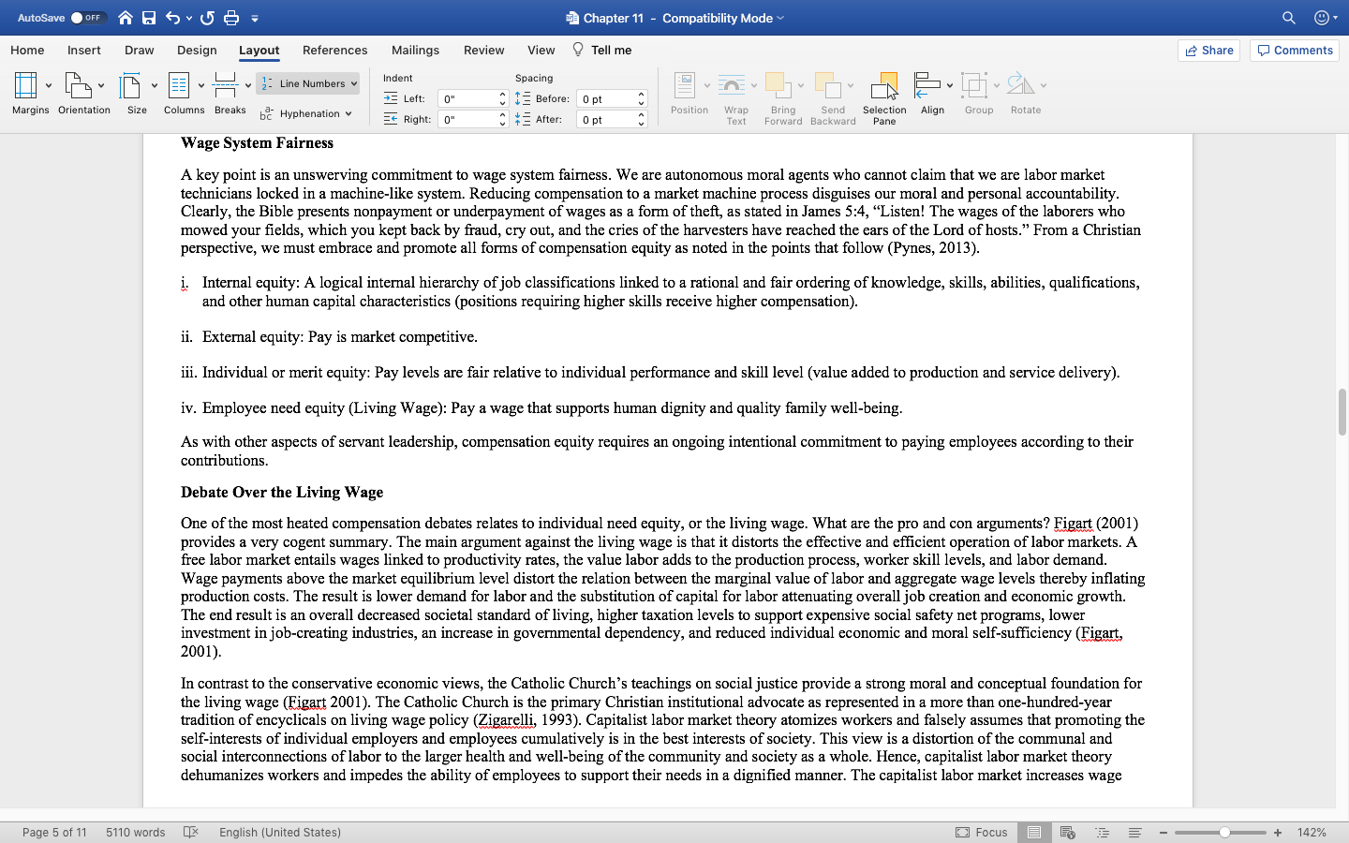Change language from English (United States)
This screenshot has width=1349, height=843.
point(280,832)
